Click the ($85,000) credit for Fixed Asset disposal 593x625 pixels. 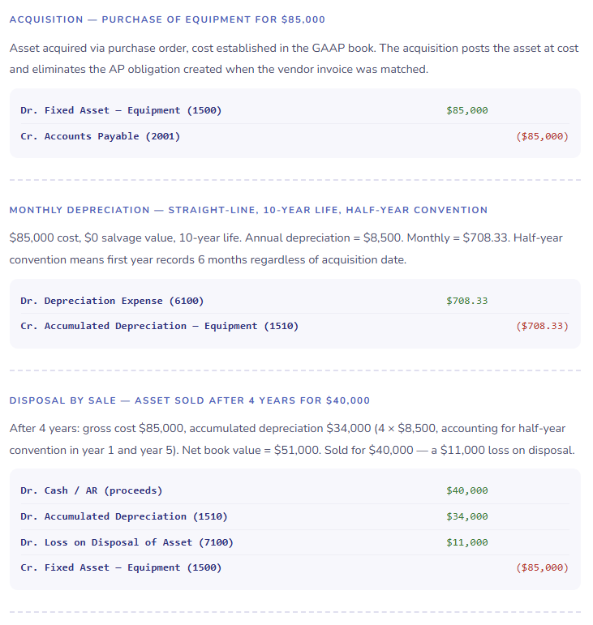[x=542, y=567]
